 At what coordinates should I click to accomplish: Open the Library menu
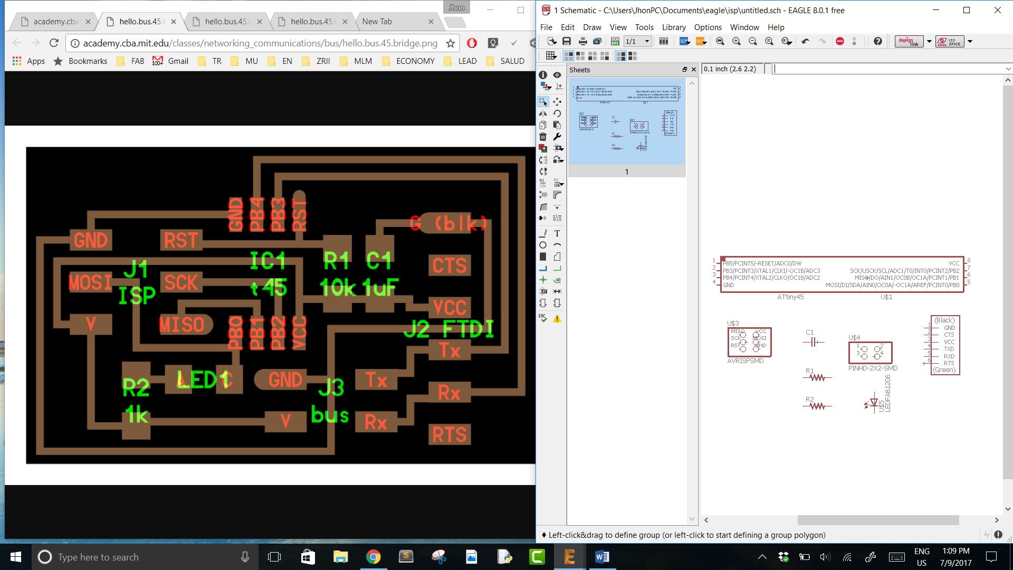click(674, 27)
